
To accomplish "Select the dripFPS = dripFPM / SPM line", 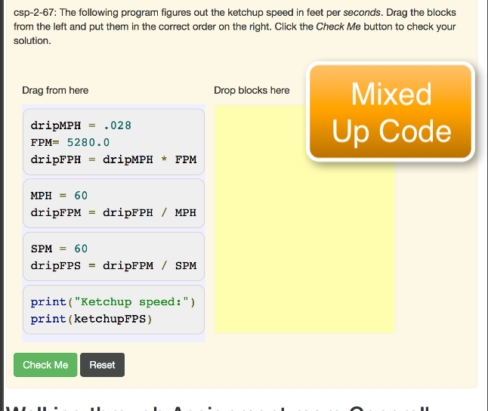I will click(113, 265).
